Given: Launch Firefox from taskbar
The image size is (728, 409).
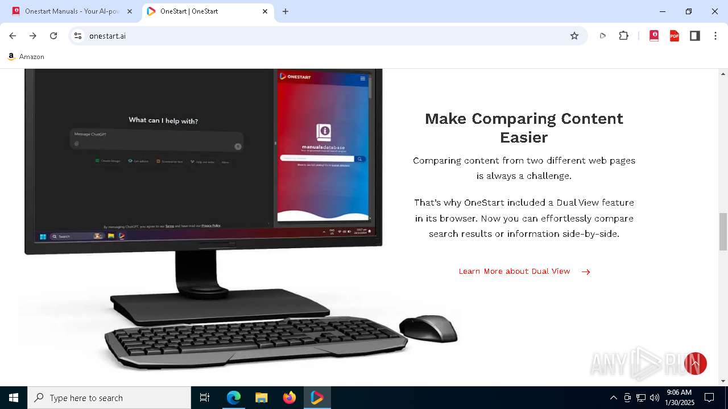Looking at the screenshot, I should (x=289, y=398).
